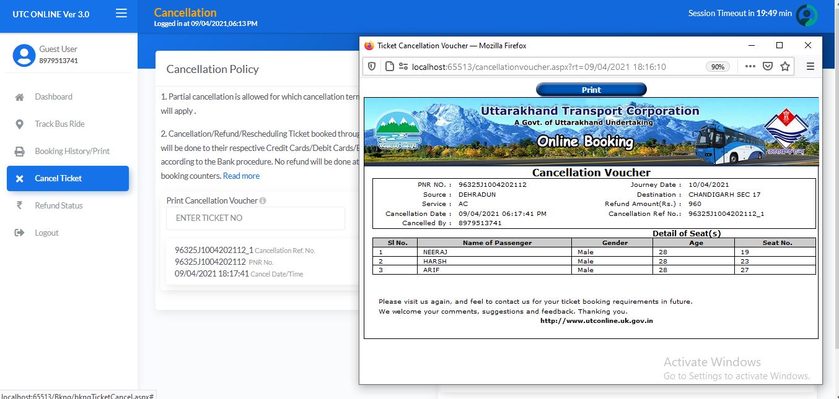The width and height of the screenshot is (839, 399).
Task: Open the user profile avatar in header
Action: [807, 15]
